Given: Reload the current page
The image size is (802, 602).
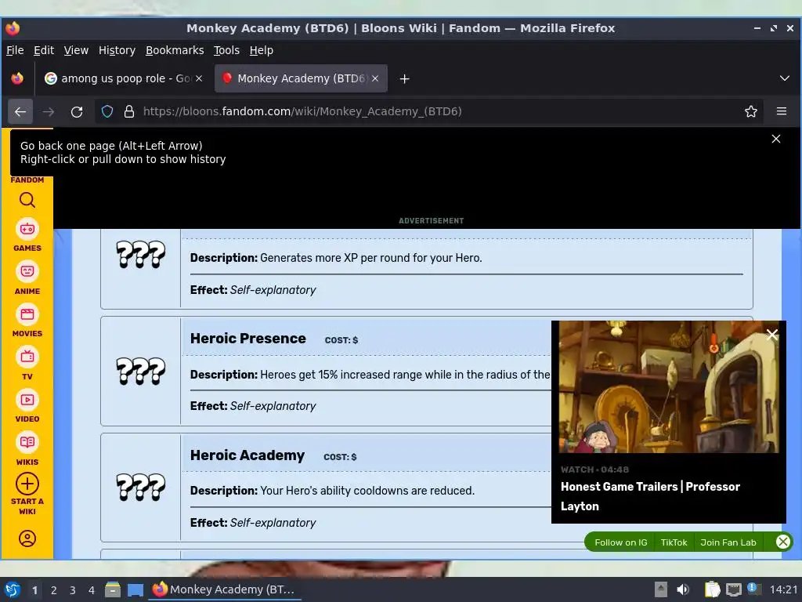Looking at the screenshot, I should coord(77,111).
